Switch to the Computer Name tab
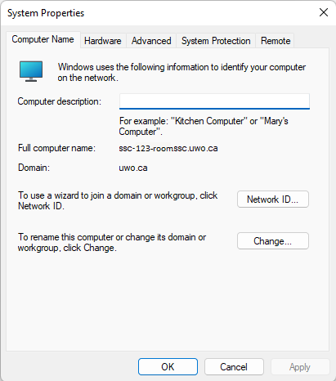Viewport: 336px width, 381px height. [43, 40]
